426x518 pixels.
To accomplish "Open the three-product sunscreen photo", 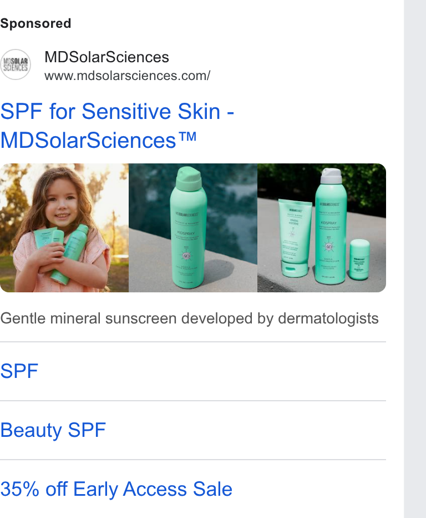I will (322, 228).
